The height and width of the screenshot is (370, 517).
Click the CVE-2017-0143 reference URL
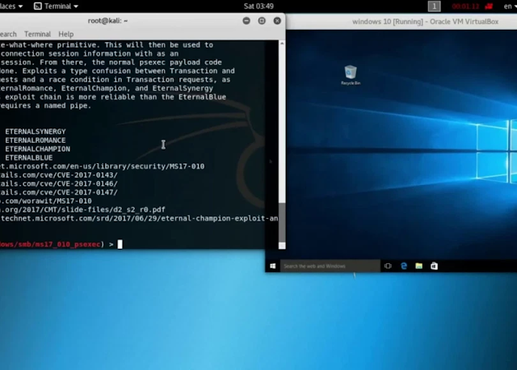click(59, 174)
